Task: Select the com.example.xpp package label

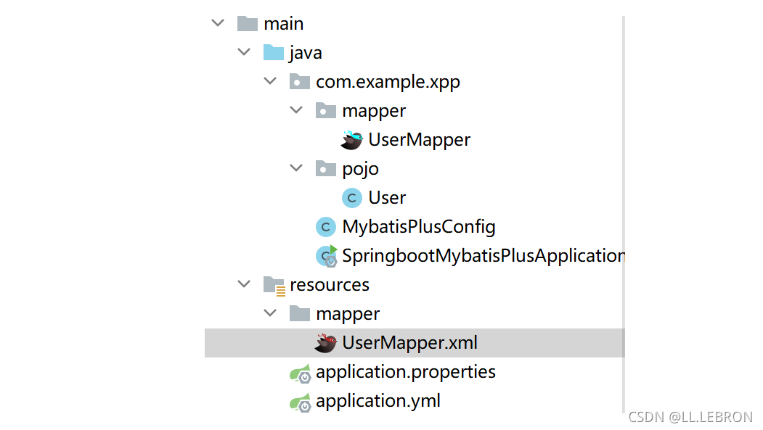Action: [x=388, y=82]
